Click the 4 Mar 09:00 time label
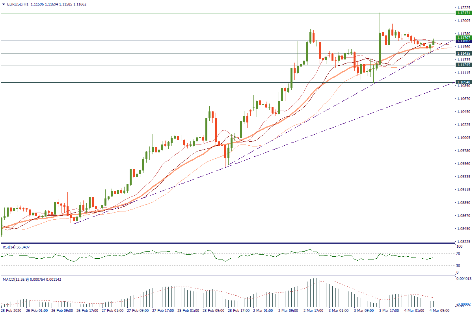Screen dimensions: 473x315 point(438,311)
